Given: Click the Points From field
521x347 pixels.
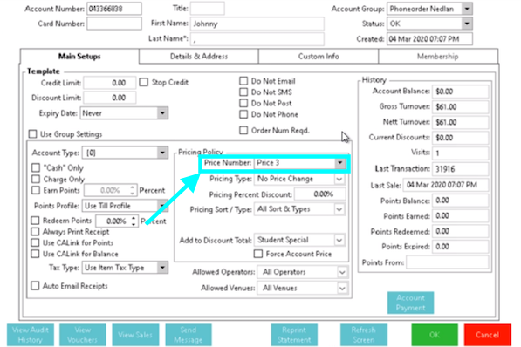Looking at the screenshot, I should (447, 262).
